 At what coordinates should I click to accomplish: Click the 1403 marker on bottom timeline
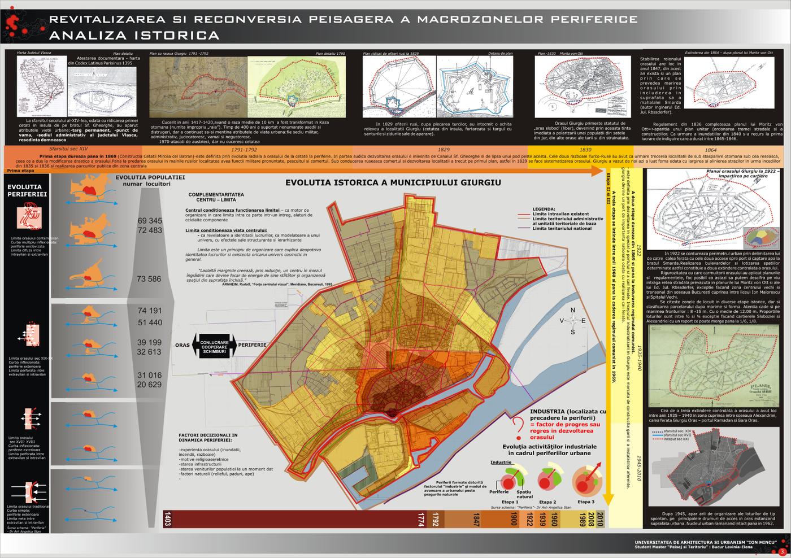point(167,519)
